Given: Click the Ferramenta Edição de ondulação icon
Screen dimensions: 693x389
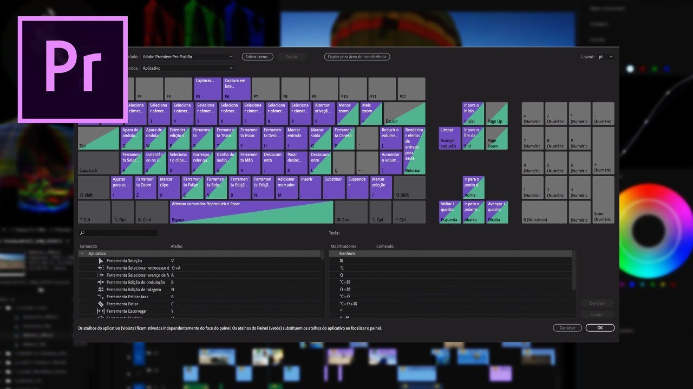Looking at the screenshot, I should tap(101, 282).
